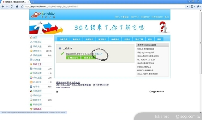The image size is (202, 120).
Task: Click the 3G频道 icon in sidebar
Action: point(31,60)
